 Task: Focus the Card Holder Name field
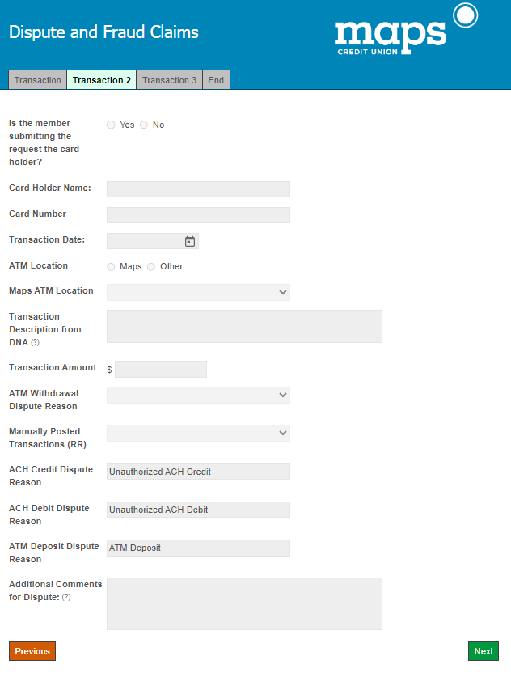click(198, 189)
